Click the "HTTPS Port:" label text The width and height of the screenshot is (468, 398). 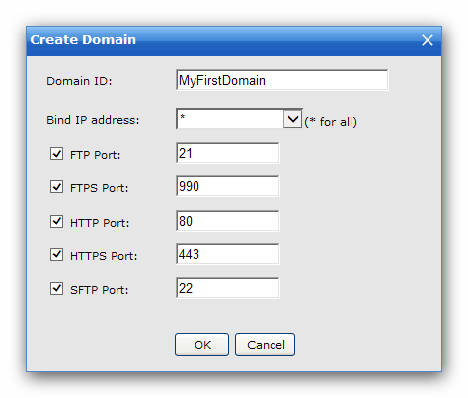pos(104,256)
